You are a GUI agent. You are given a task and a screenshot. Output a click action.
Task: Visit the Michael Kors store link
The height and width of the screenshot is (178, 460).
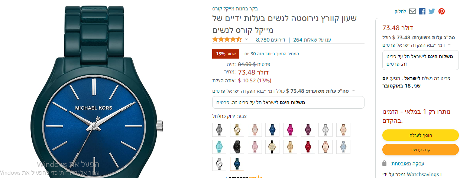pyautogui.click(x=235, y=9)
